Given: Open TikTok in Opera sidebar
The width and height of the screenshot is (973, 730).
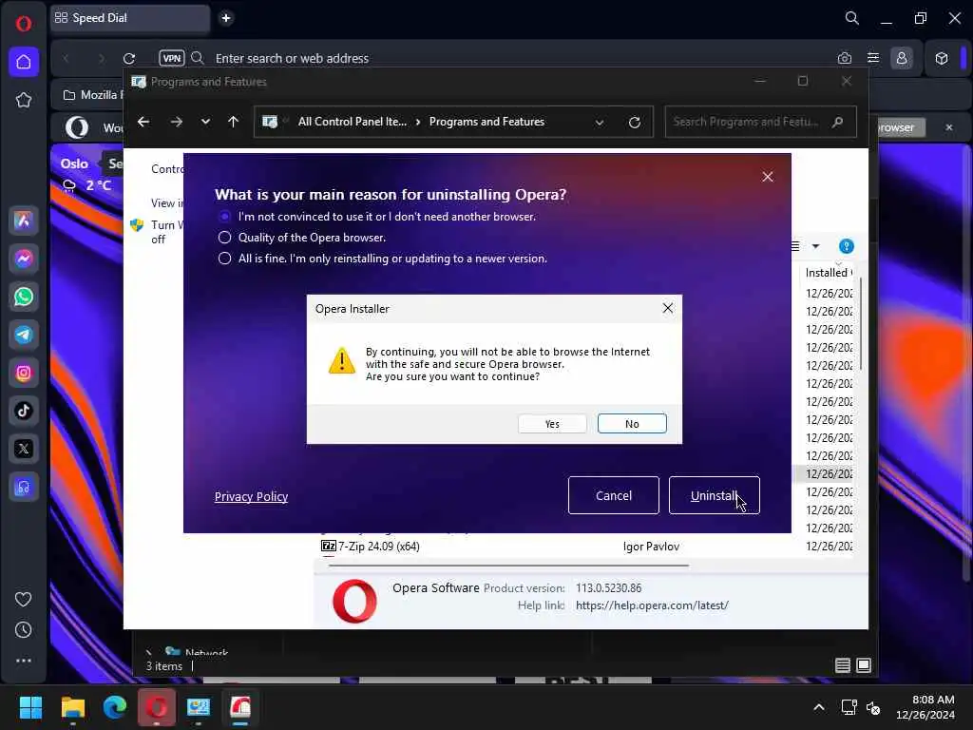Looking at the screenshot, I should click(24, 411).
